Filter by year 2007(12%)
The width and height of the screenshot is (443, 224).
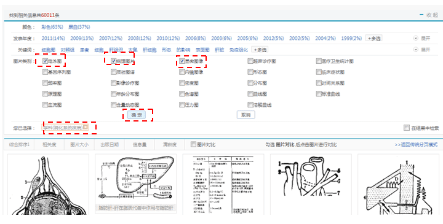pos(111,38)
